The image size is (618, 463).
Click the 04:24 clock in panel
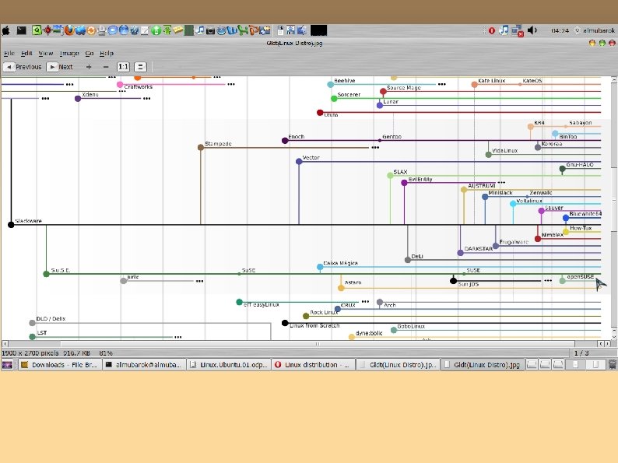pyautogui.click(x=560, y=30)
